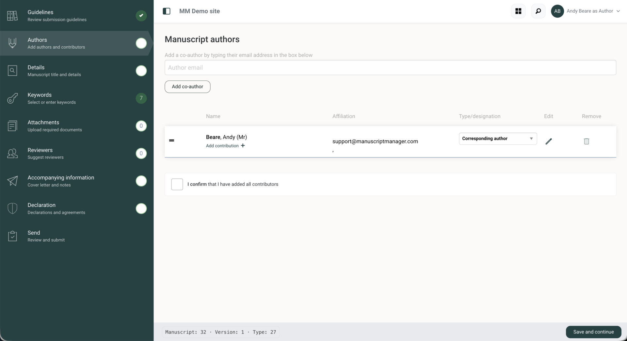This screenshot has width=627, height=341.
Task: Remove Andy Beare with the trash icon
Action: pyautogui.click(x=587, y=141)
